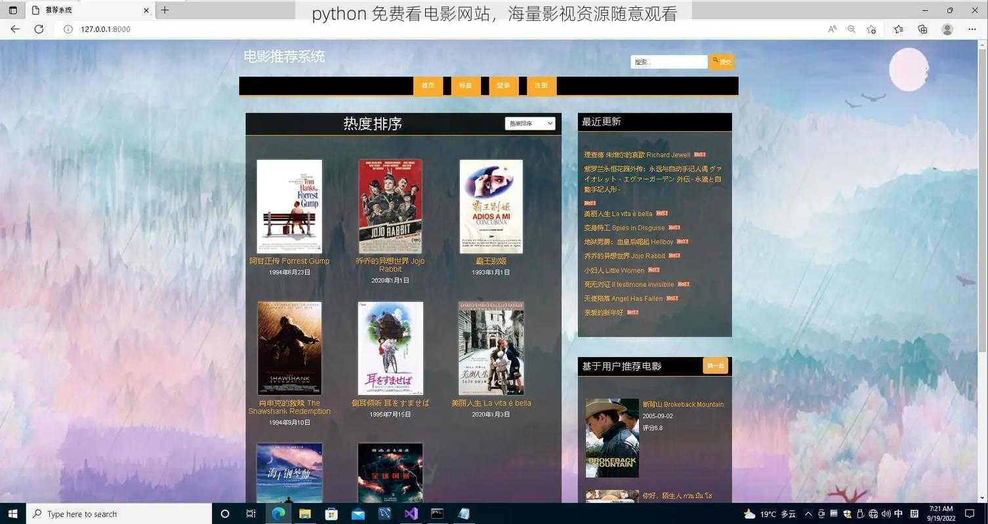The width and height of the screenshot is (988, 524).
Task: Open the browser Settings and more menu
Action: (972, 29)
